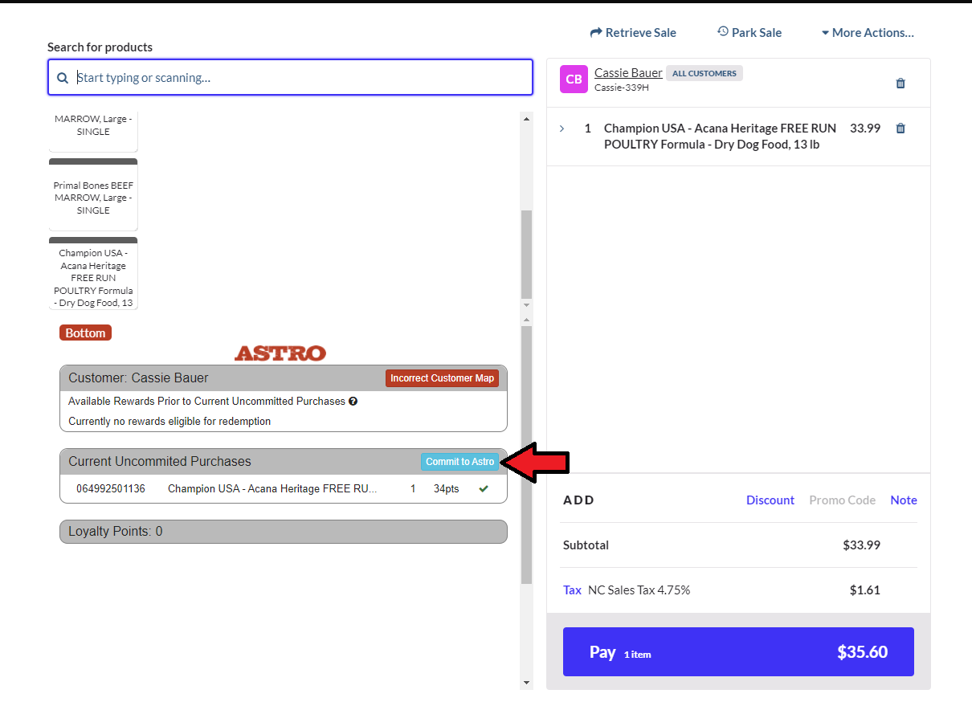Select the Champion USA Acana Heritage product tile
Image resolution: width=972 pixels, height=706 pixels.
pyautogui.click(x=93, y=275)
